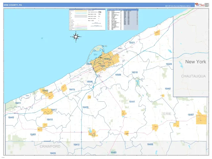
Task: Select ZIP code label 16403
Action: (x=113, y=152)
